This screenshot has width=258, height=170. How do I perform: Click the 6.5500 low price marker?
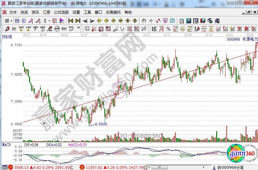coord(101,124)
